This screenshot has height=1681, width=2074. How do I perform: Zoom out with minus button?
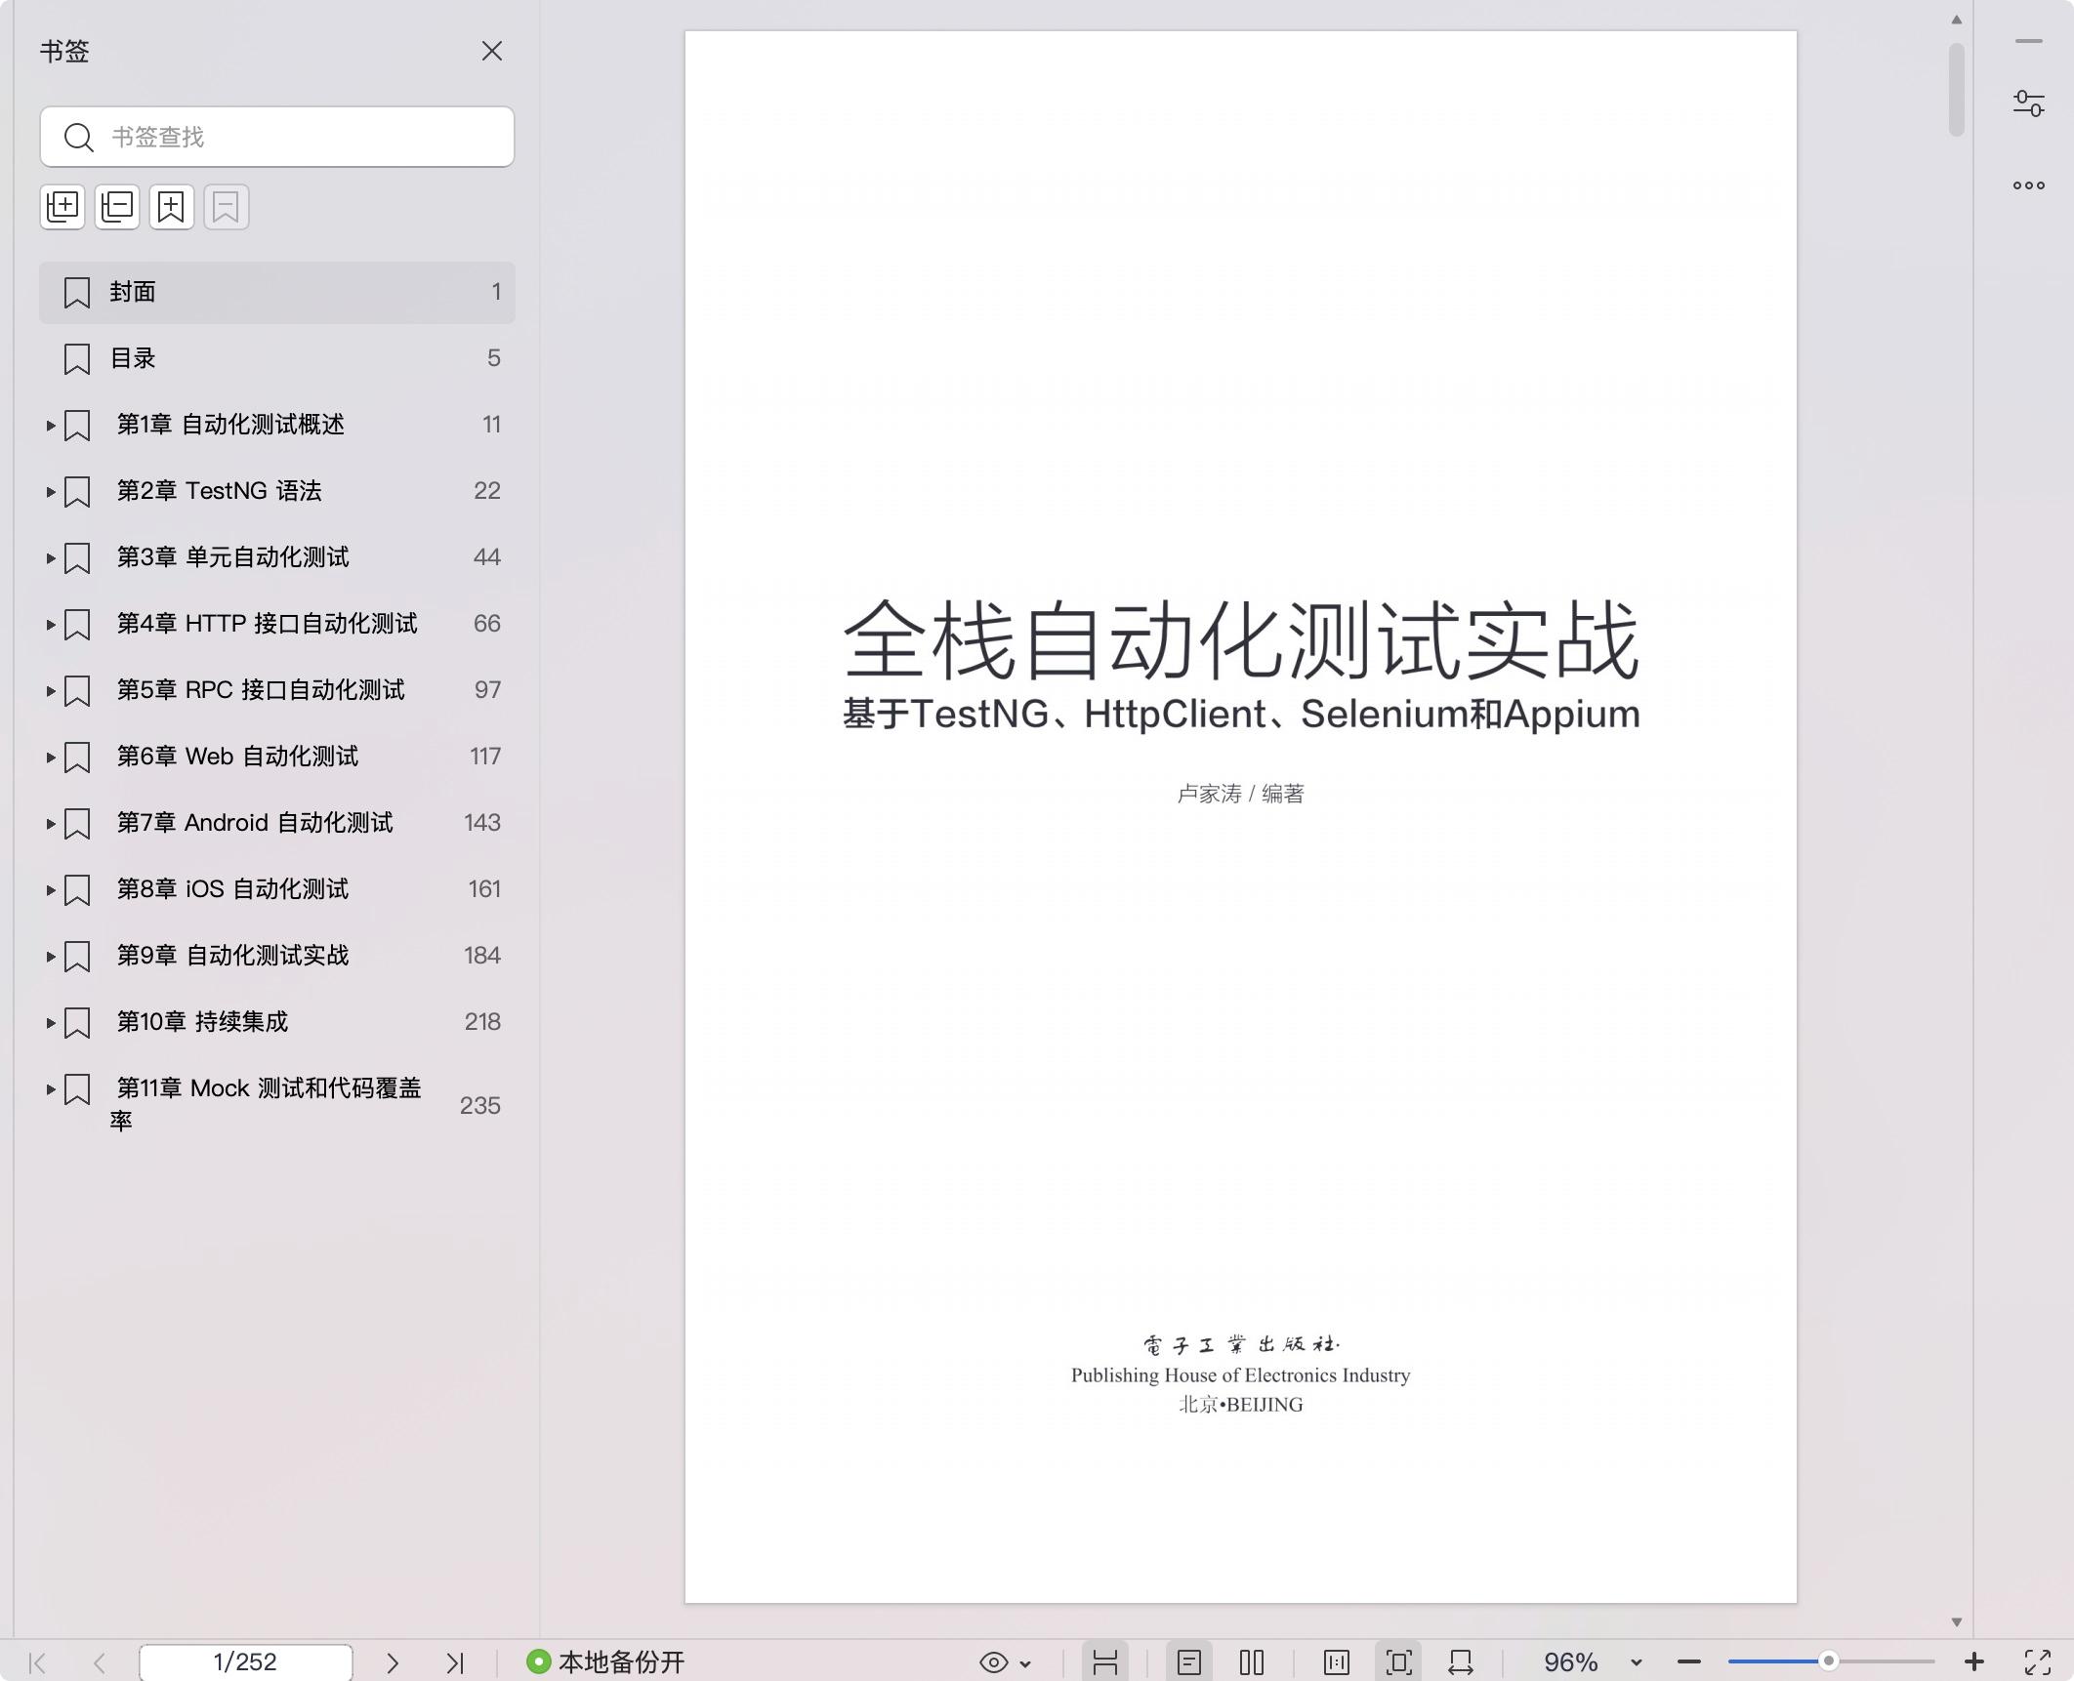click(x=1689, y=1662)
